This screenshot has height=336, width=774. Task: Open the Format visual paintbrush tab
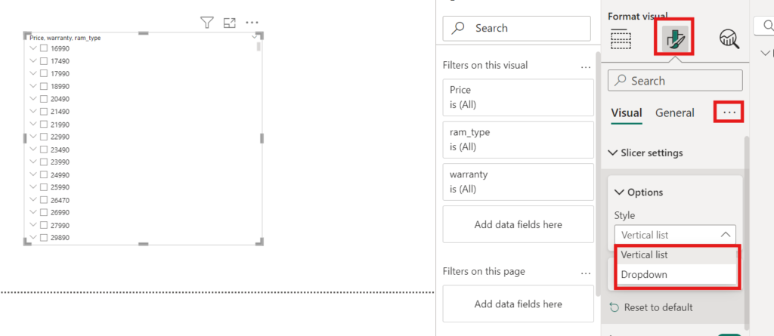[x=673, y=38]
